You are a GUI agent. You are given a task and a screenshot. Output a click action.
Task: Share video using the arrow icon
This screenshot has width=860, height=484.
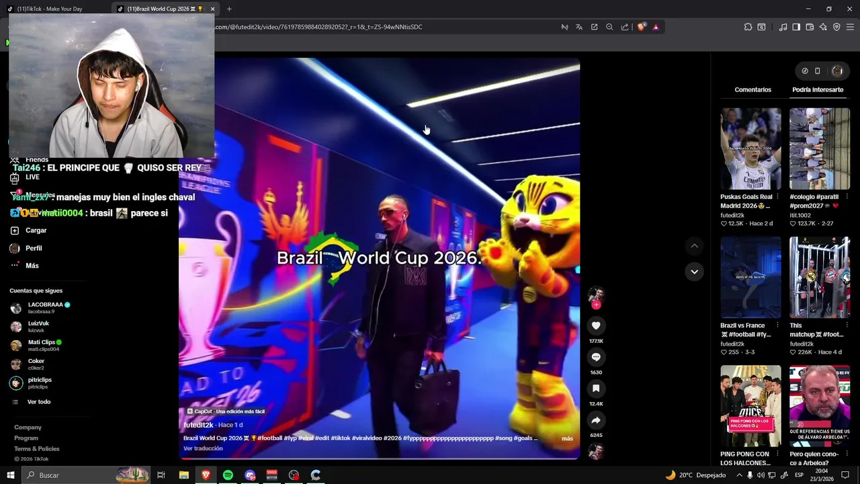[596, 420]
